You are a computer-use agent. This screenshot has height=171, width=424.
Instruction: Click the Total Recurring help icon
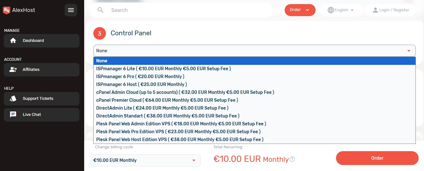click(x=292, y=159)
